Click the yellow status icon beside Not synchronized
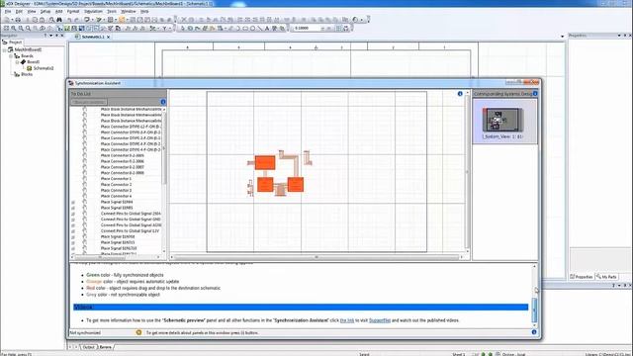Image resolution: width=633 pixels, height=356 pixels. coord(138,332)
